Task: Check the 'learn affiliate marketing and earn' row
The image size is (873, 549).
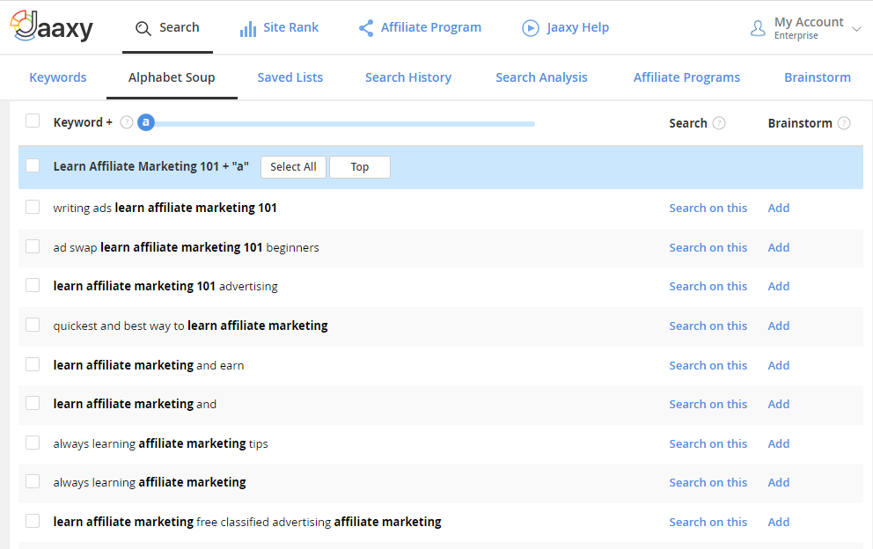Action: tap(33, 365)
